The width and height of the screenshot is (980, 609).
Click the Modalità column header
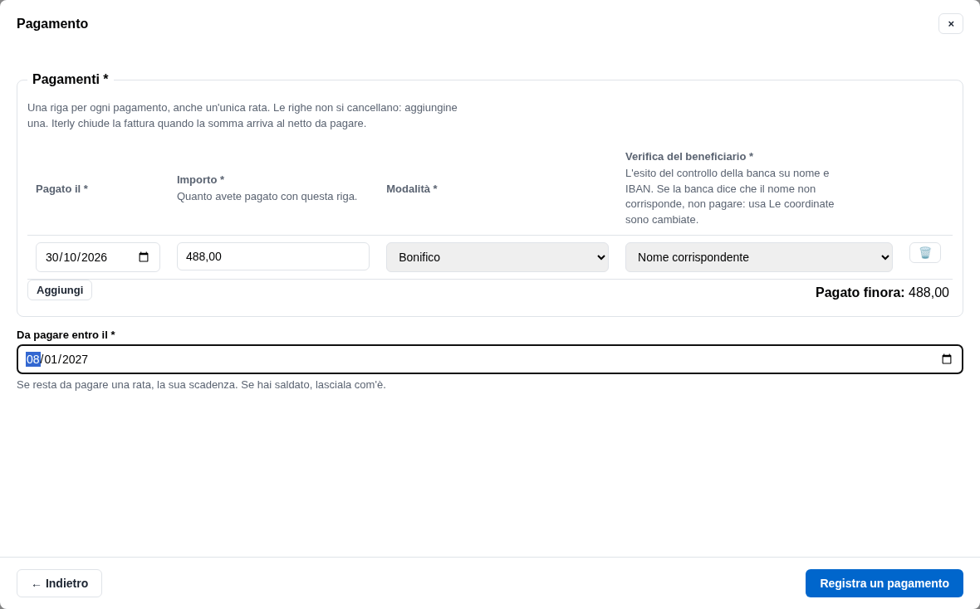point(411,188)
